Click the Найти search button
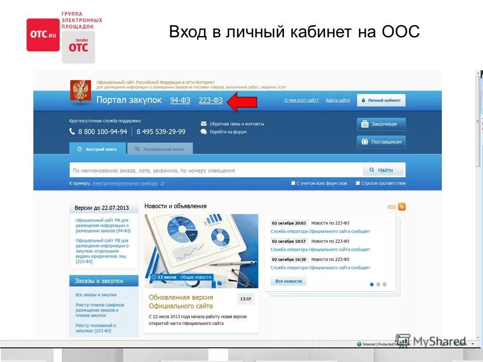The height and width of the screenshot is (362, 483). 383,169
